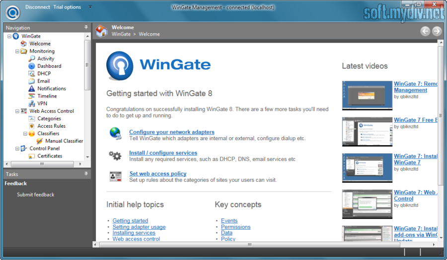Click WinGate breadcrumb in header

click(x=121, y=34)
